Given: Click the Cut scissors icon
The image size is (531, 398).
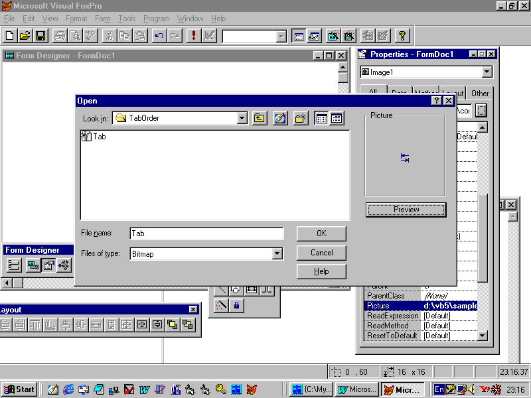Looking at the screenshot, I should point(109,36).
